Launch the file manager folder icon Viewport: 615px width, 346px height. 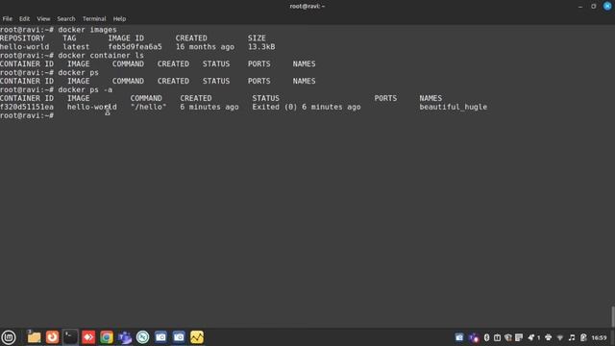click(34, 337)
